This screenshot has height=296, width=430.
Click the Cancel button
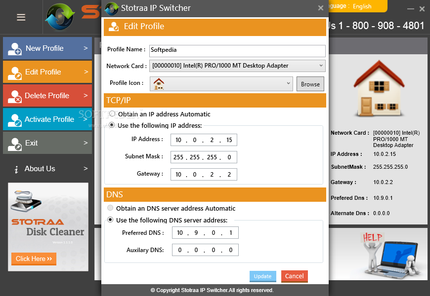click(x=294, y=276)
